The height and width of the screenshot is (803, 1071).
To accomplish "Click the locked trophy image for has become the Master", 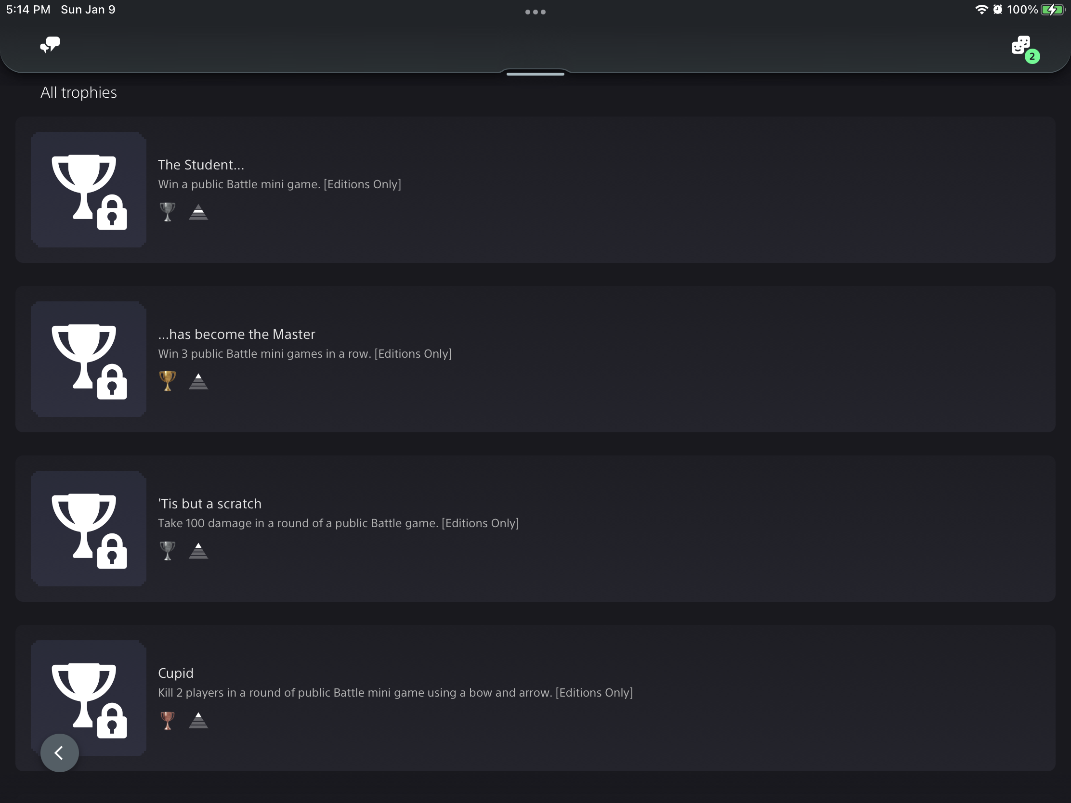I will click(x=89, y=359).
